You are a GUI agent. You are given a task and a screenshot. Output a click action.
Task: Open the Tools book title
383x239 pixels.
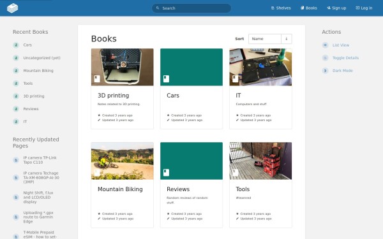(243, 189)
